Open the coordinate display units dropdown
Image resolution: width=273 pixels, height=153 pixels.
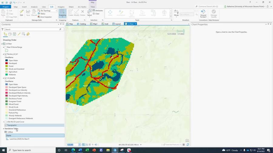pyautogui.click(x=141, y=145)
